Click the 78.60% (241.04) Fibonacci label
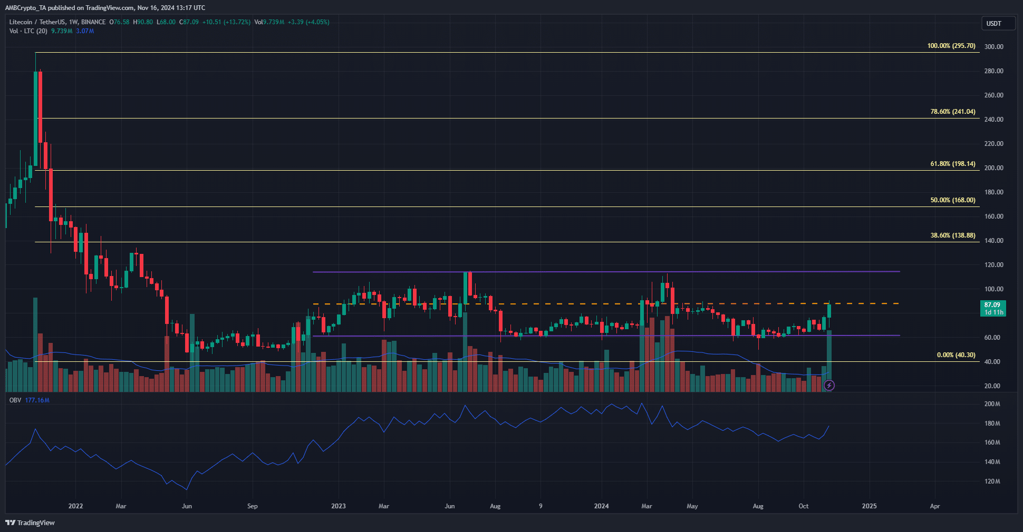Viewport: 1023px width, 532px height. (953, 112)
